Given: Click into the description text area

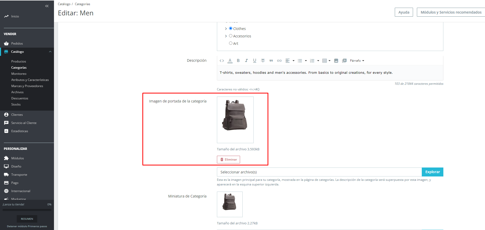Looking at the screenshot, I should click(x=330, y=73).
